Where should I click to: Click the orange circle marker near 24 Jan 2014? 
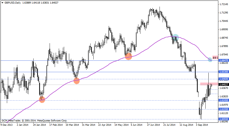[42, 100]
